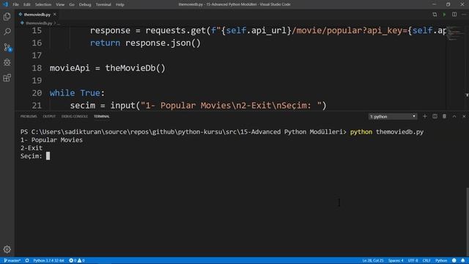This screenshot has height=264, width=469.
Task: Click the code minimap
Action: pos(454,33)
